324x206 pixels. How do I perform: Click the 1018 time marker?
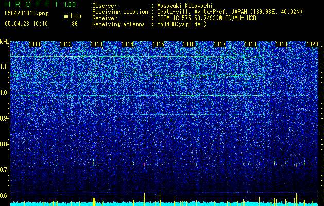pos(251,44)
